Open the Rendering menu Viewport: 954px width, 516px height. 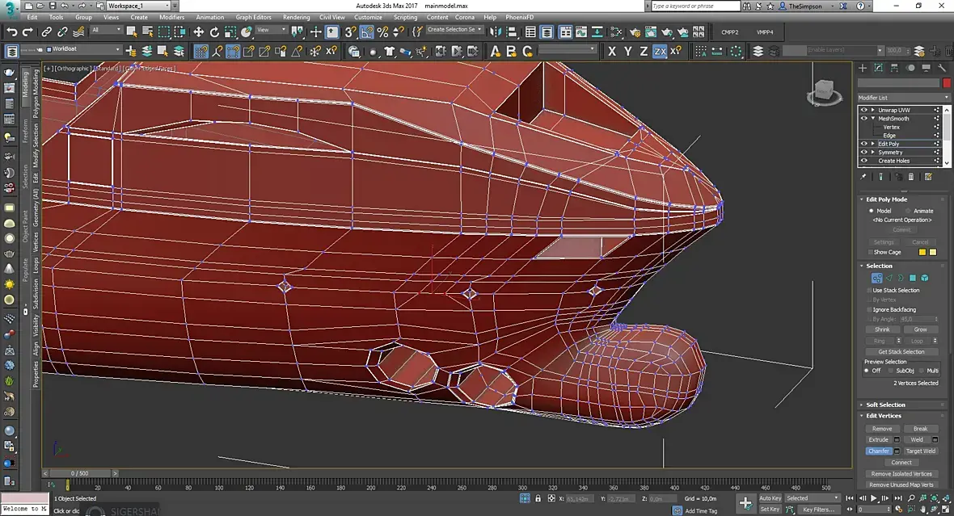point(296,17)
